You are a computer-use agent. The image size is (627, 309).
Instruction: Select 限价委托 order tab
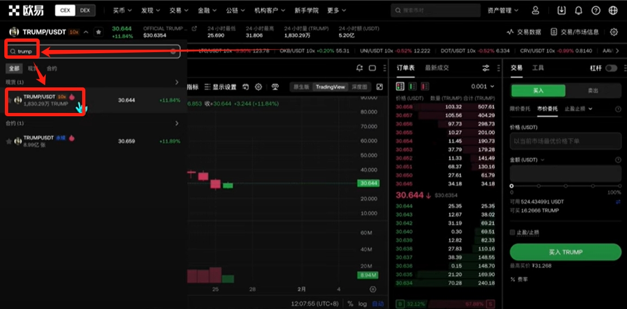pyautogui.click(x=520, y=109)
